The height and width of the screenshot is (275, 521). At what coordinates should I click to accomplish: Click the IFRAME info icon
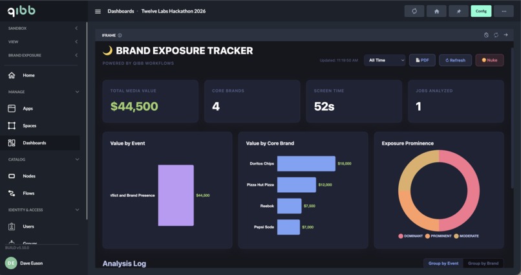[120, 35]
